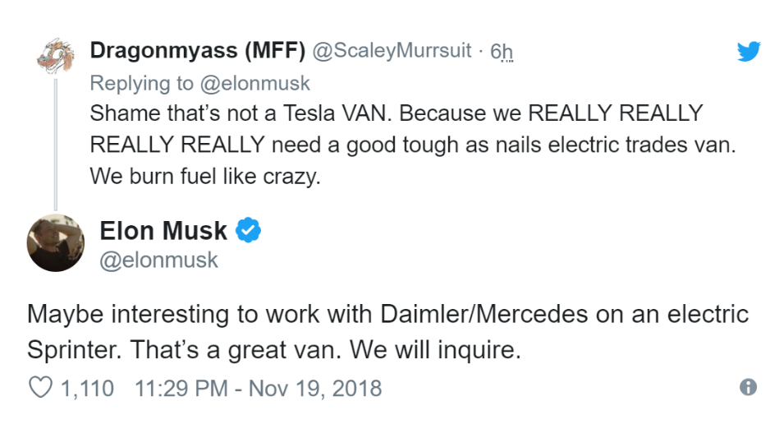Click the "Replying to" label text

point(140,83)
